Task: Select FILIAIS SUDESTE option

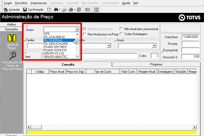Action: tap(59, 50)
